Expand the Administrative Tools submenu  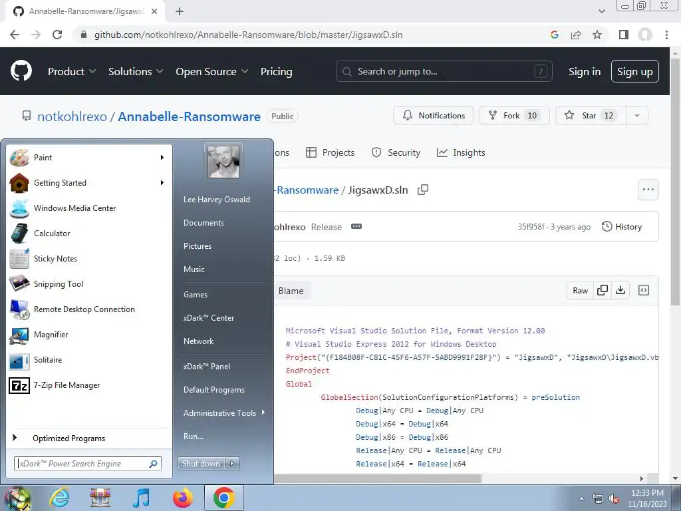point(223,413)
